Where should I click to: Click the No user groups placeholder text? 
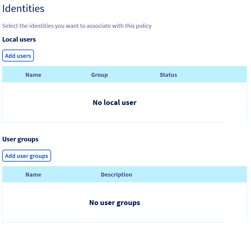tap(114, 203)
